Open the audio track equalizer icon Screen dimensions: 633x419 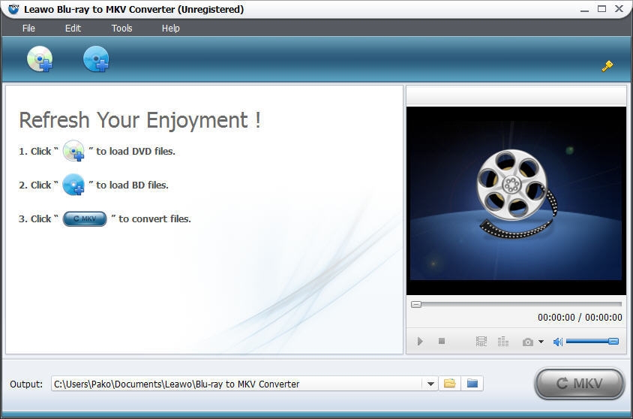[x=503, y=342]
